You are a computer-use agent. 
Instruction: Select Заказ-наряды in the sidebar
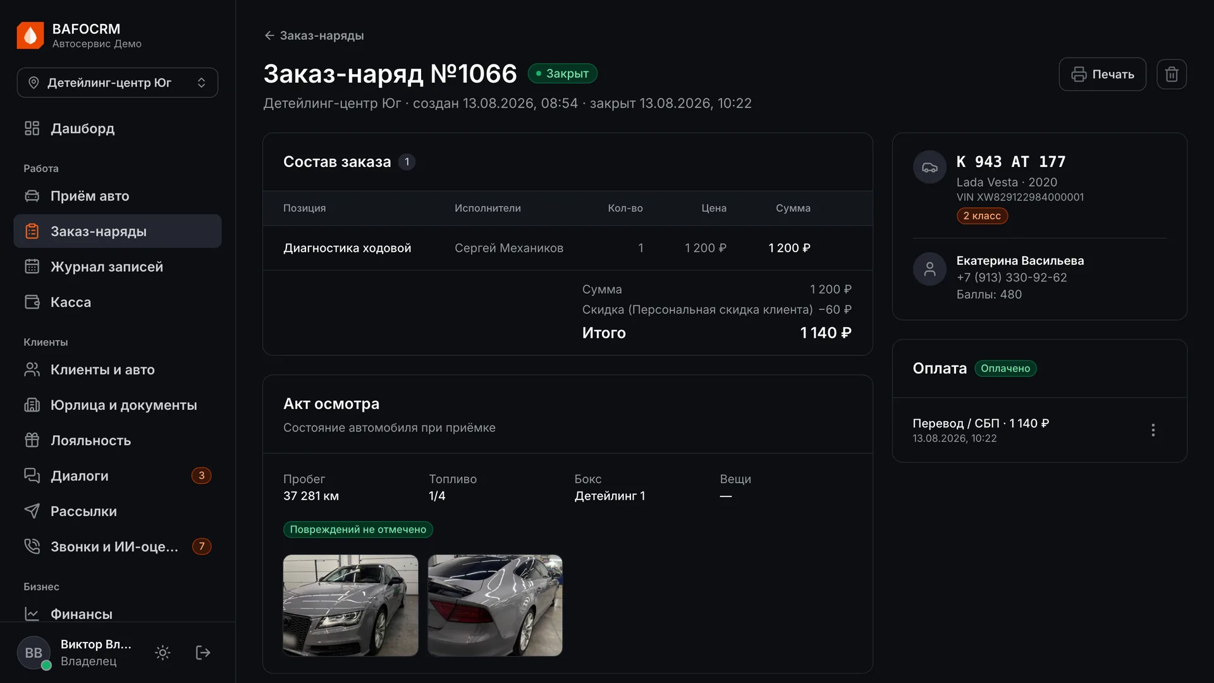coord(118,231)
